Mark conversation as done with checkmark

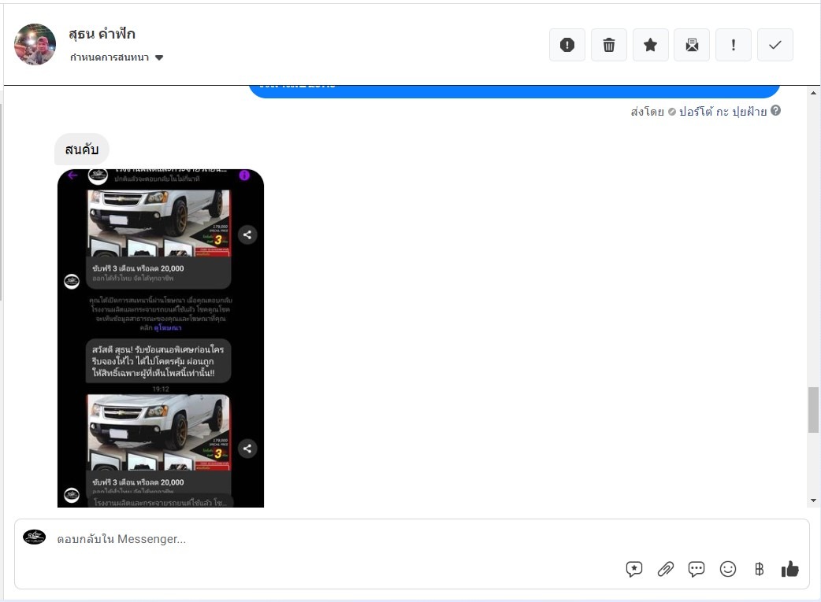pyautogui.click(x=775, y=45)
